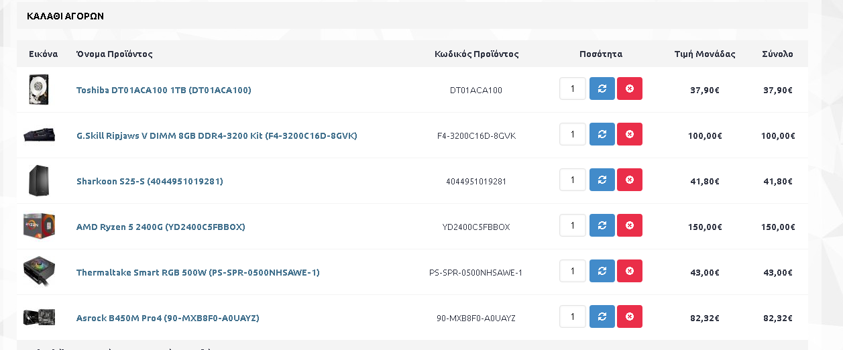Click AMD Ryzen box thumbnail
843x350 pixels.
pyautogui.click(x=39, y=226)
